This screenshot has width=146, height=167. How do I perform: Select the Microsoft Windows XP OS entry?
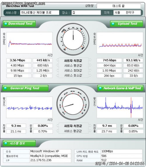point(50,151)
